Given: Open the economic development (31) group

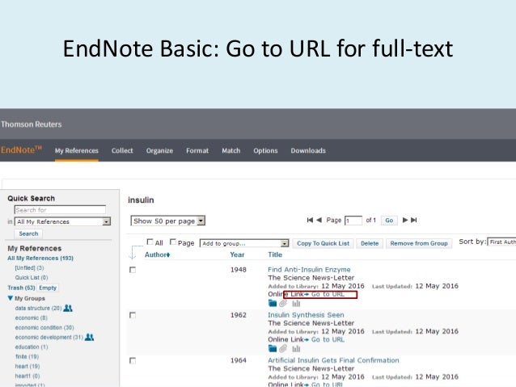Looking at the screenshot, I should point(49,338).
